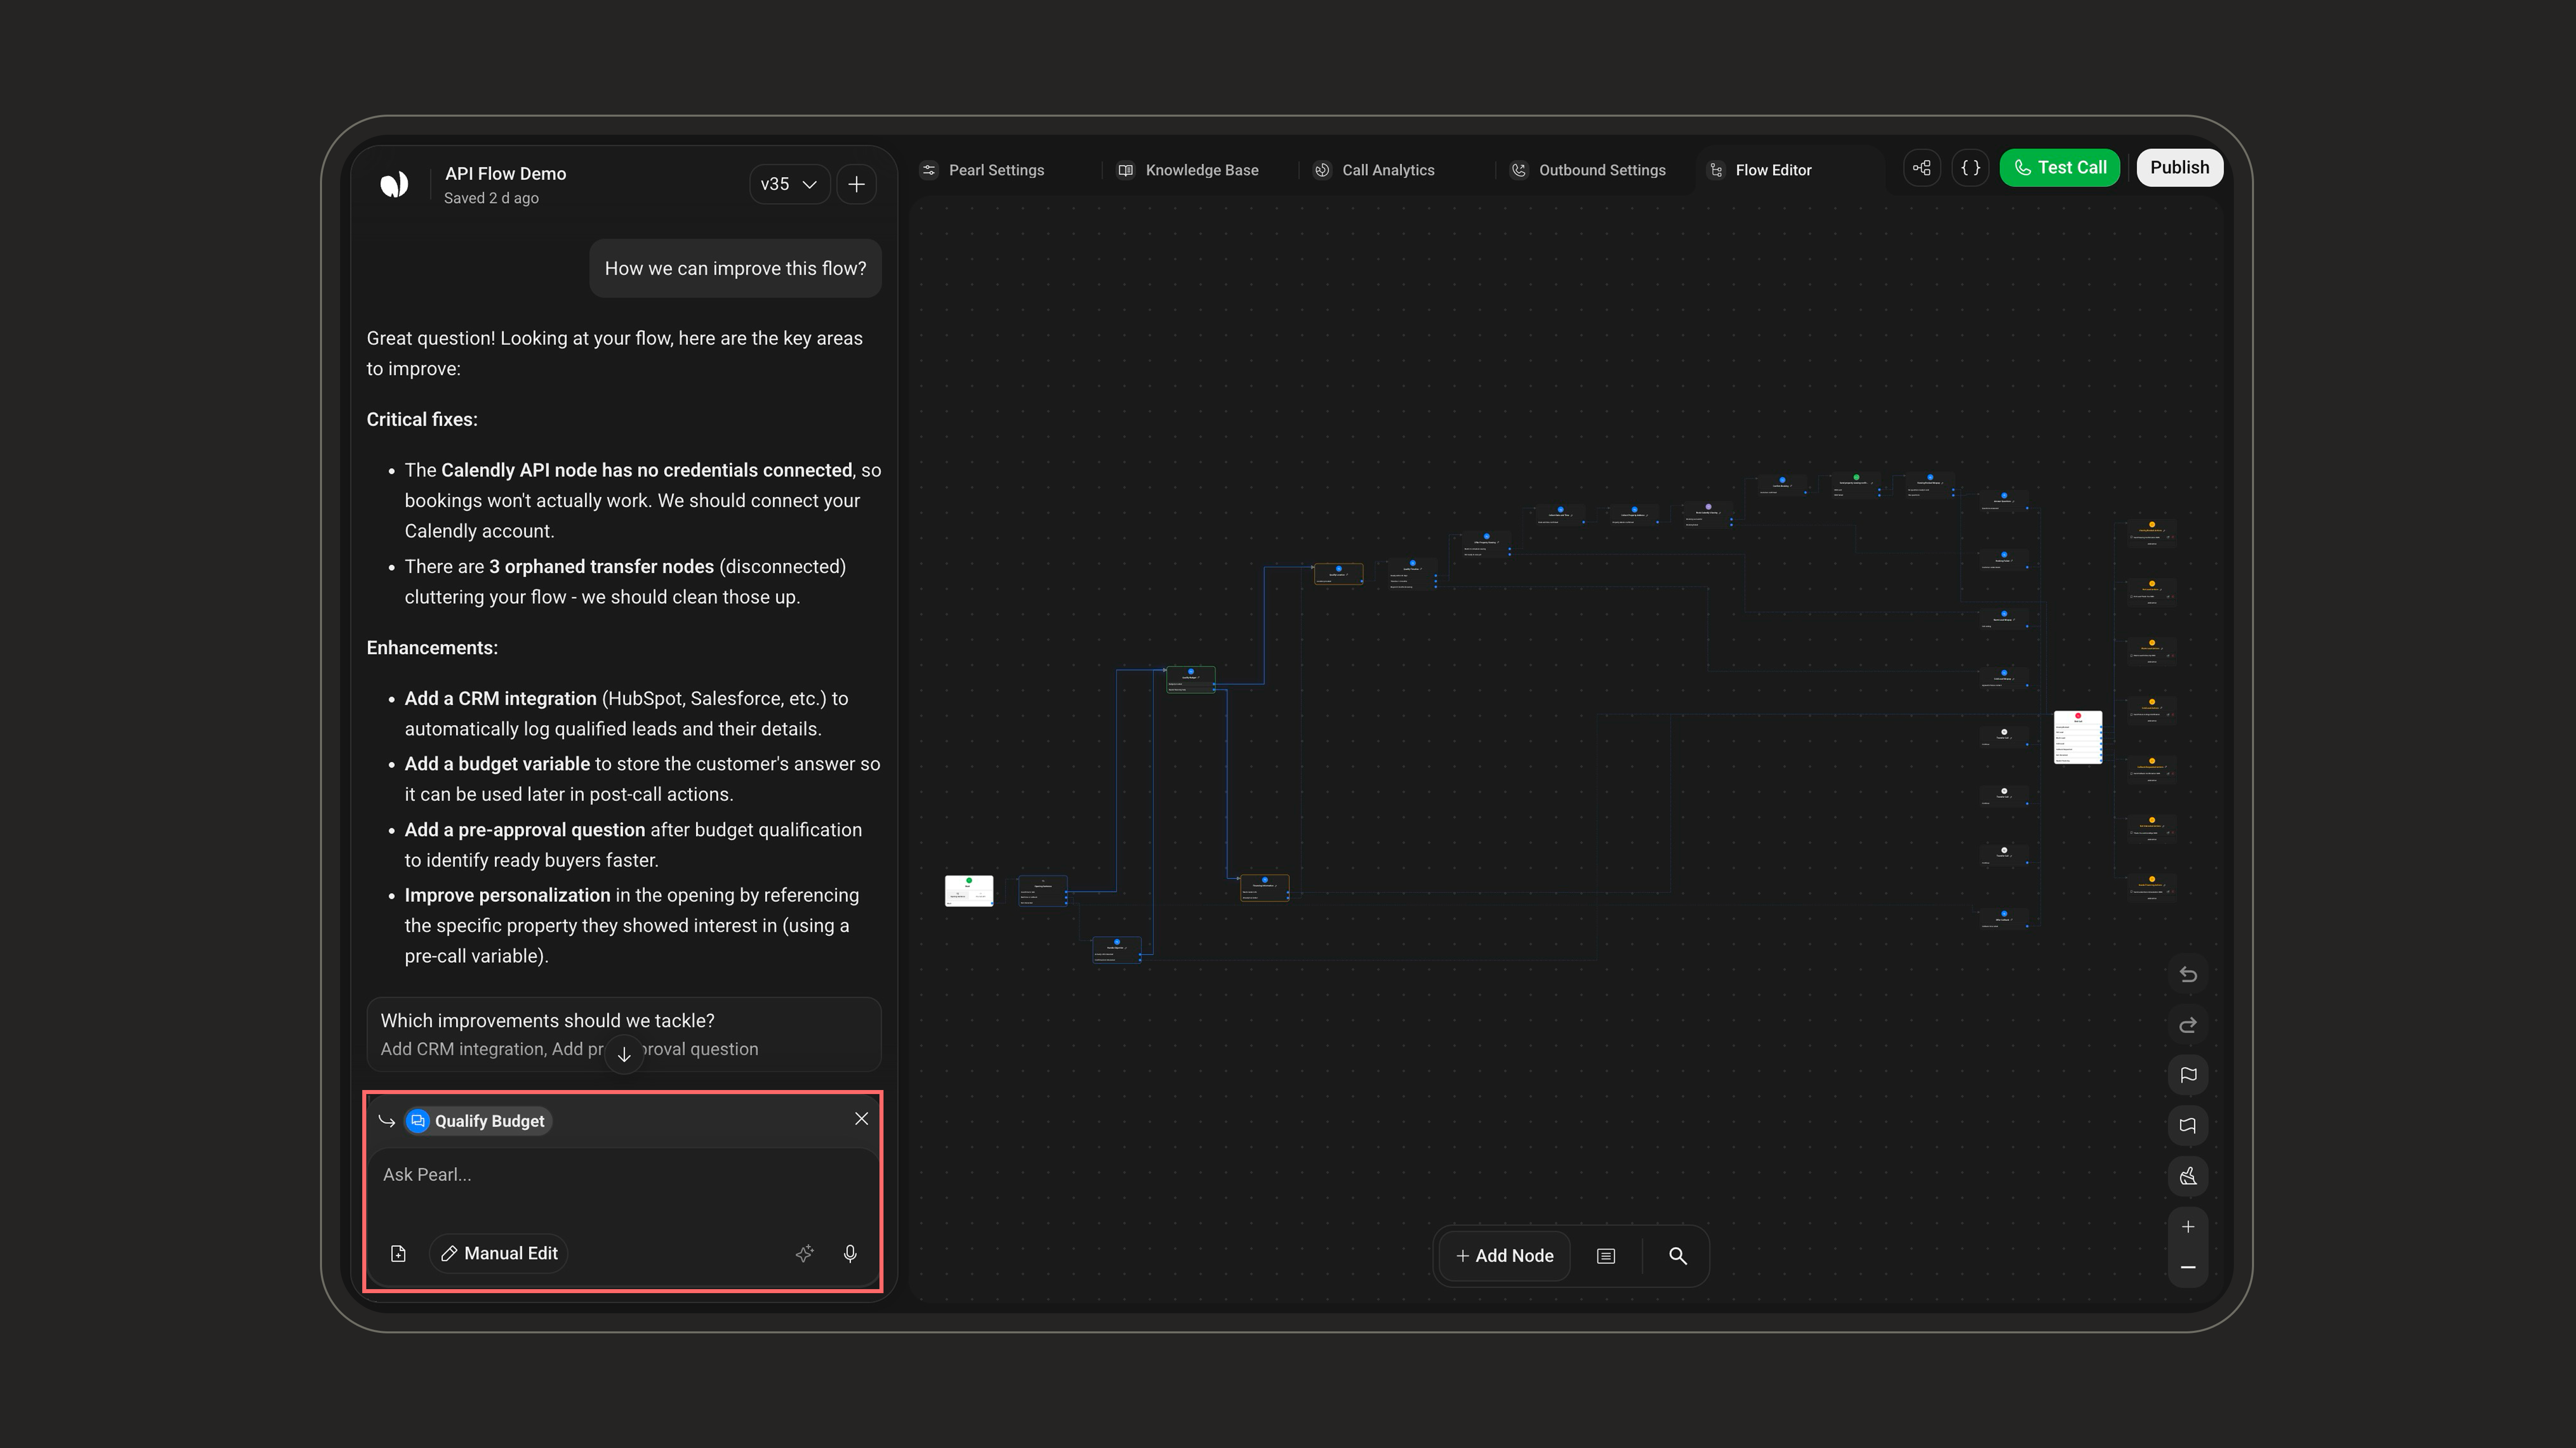Redo the canvas action
The height and width of the screenshot is (1448, 2576).
2188,1025
